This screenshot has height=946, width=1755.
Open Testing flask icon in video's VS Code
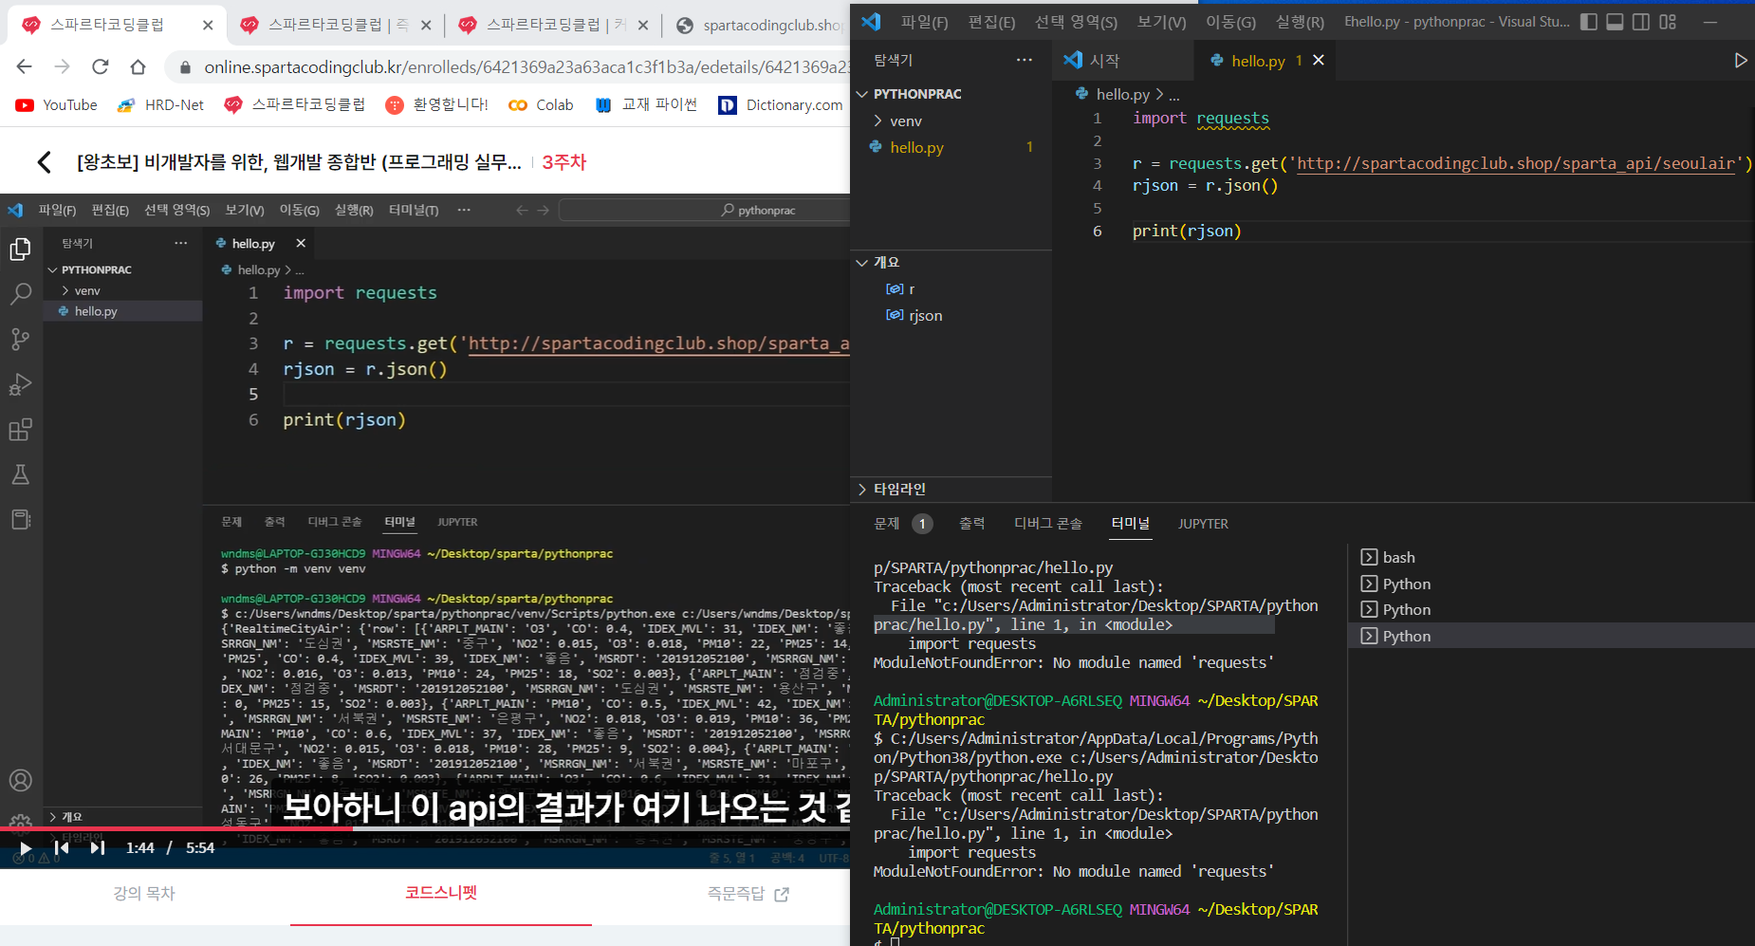[x=20, y=474]
